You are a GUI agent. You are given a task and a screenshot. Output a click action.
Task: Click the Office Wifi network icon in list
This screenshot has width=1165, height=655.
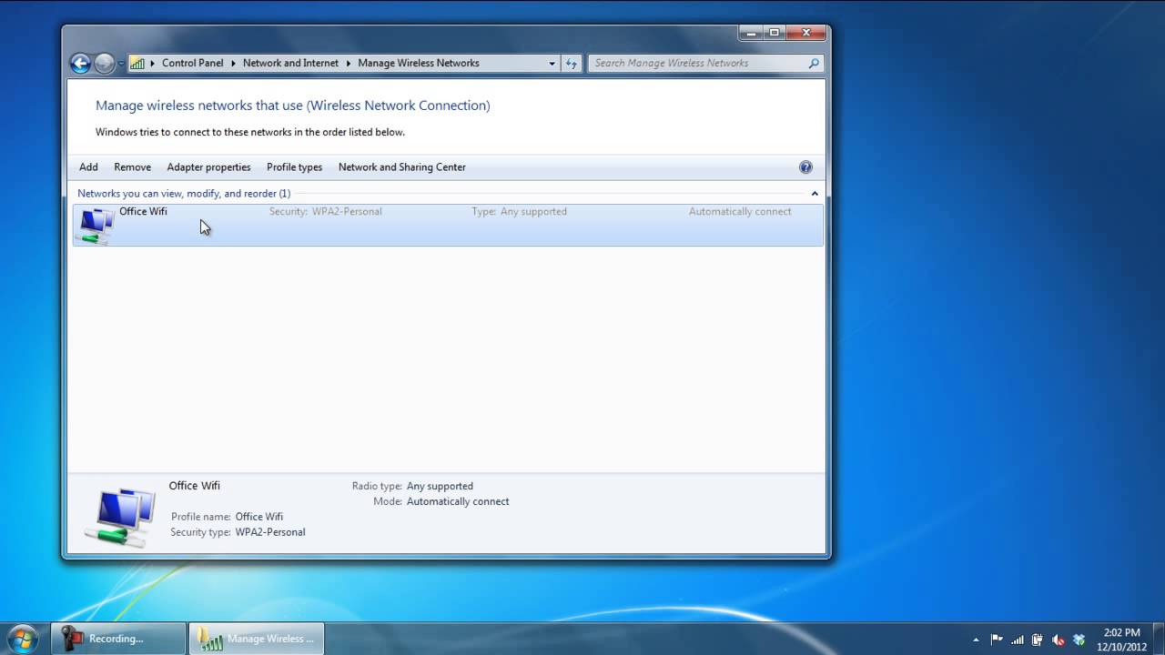(96, 226)
